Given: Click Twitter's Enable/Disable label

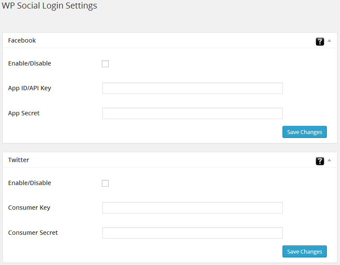Looking at the screenshot, I should (x=29, y=183).
